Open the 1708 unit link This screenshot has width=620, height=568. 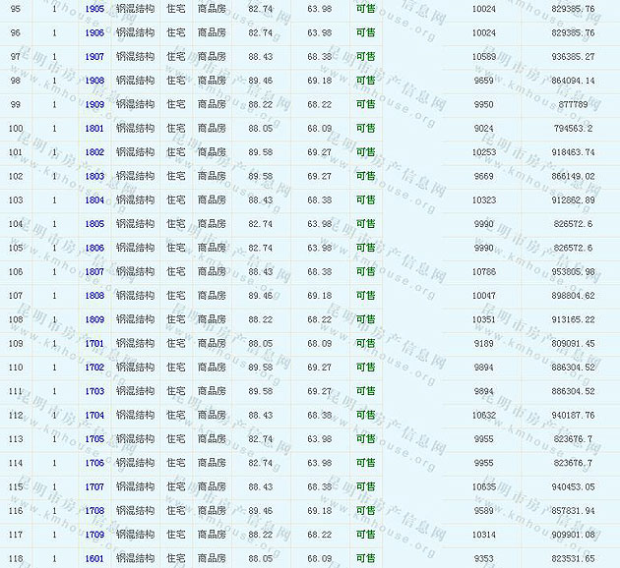[x=94, y=511]
